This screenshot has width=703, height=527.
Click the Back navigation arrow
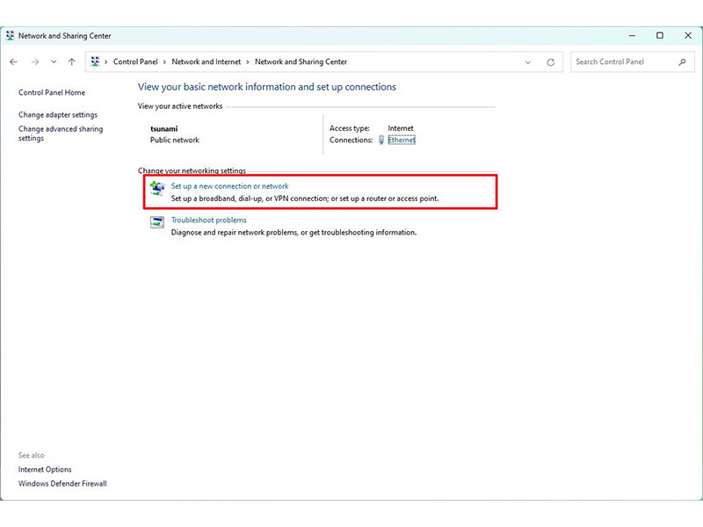coord(13,61)
